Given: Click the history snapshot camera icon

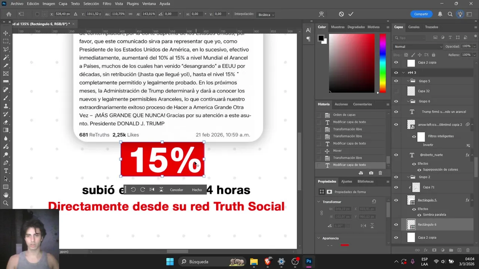Looking at the screenshot, I should click(x=371, y=173).
